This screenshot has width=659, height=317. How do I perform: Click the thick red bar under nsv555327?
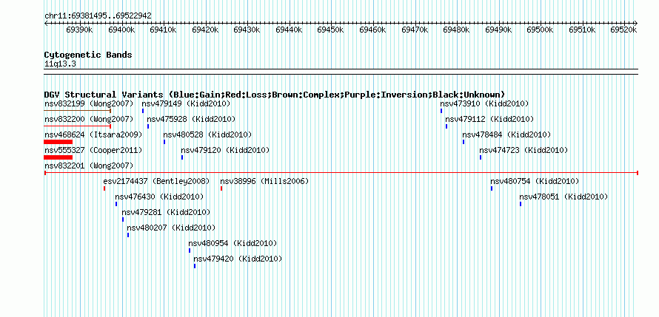(58, 157)
